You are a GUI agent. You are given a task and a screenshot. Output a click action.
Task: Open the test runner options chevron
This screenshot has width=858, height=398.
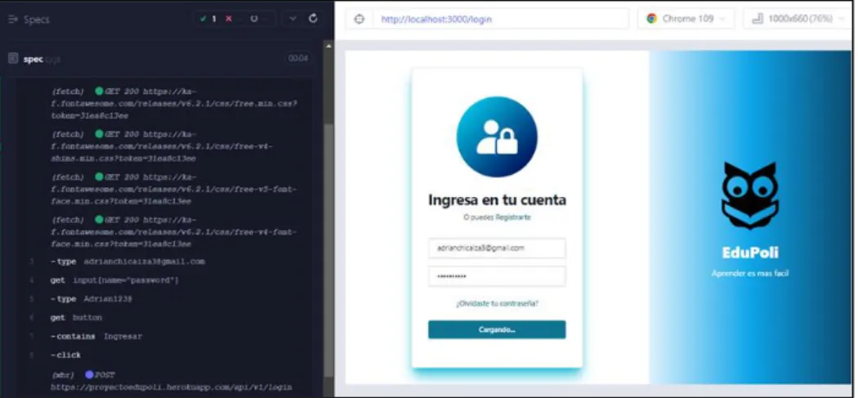pos(293,19)
